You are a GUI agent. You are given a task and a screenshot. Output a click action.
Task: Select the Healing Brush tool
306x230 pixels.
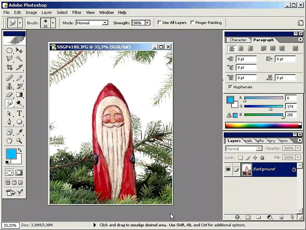click(x=9, y=78)
